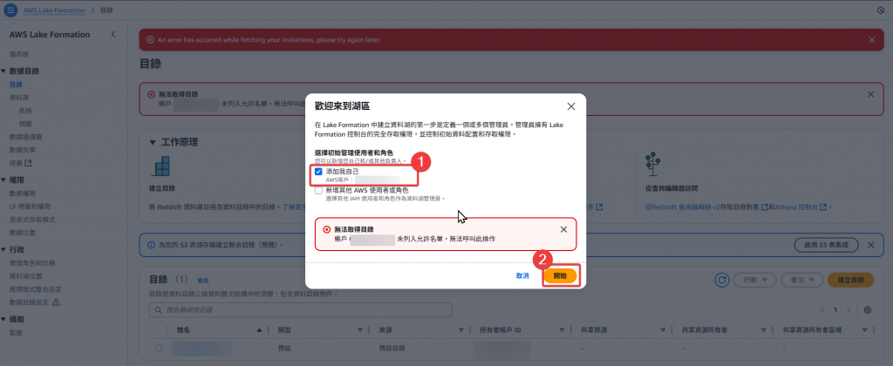
Task: Check the 添加我自己 checkbox
Action: [x=319, y=172]
